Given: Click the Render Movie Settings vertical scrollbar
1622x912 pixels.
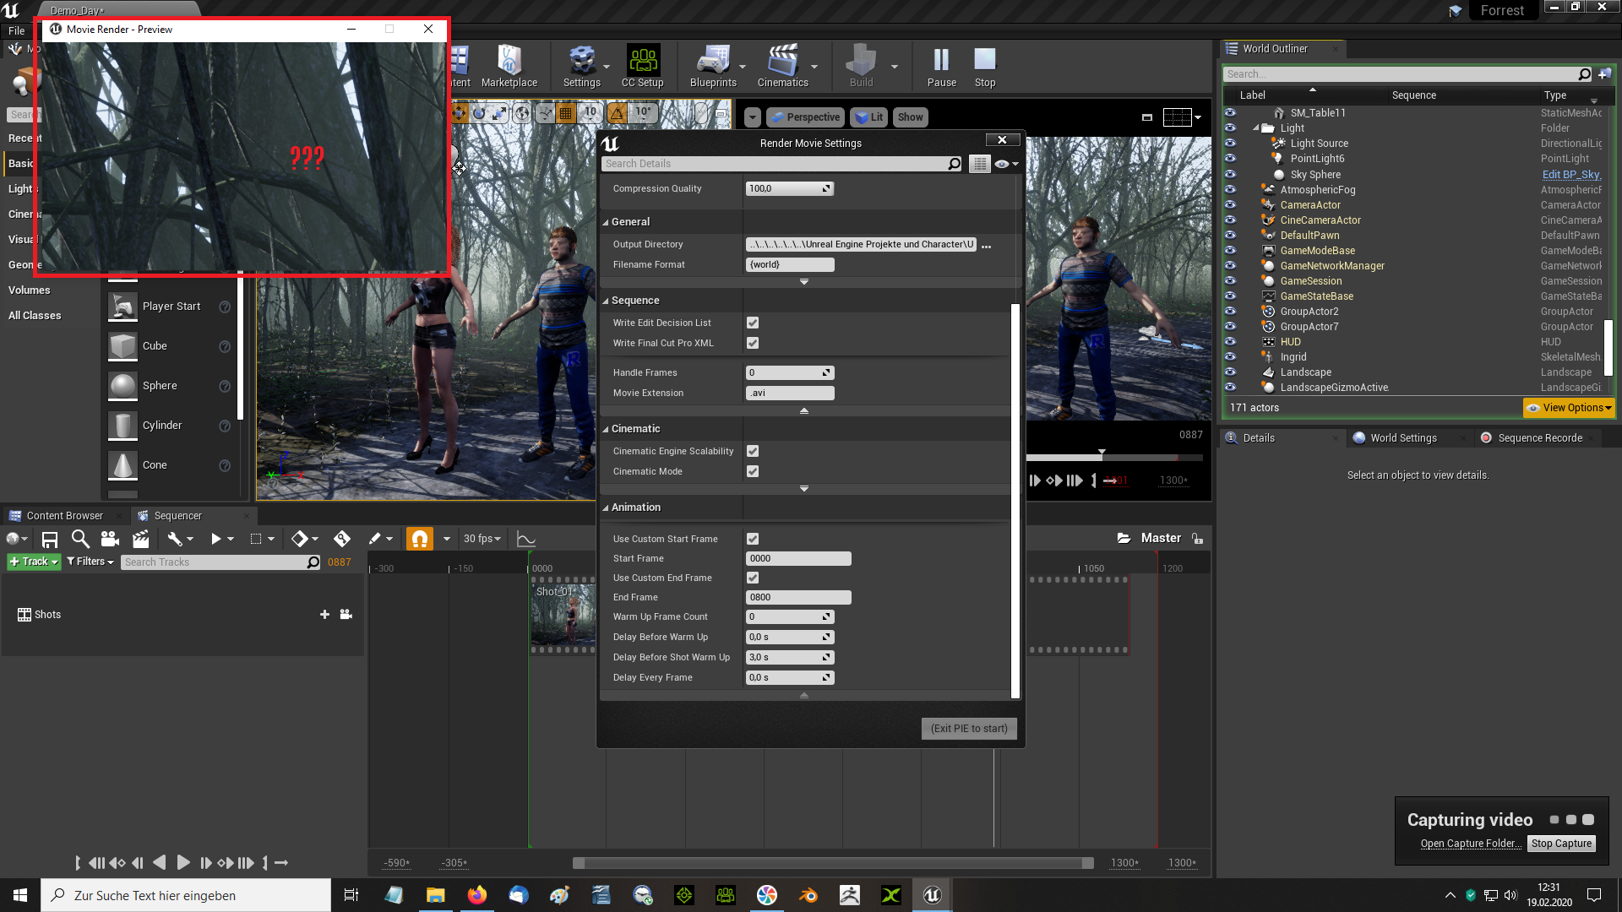Looking at the screenshot, I should tap(1015, 500).
